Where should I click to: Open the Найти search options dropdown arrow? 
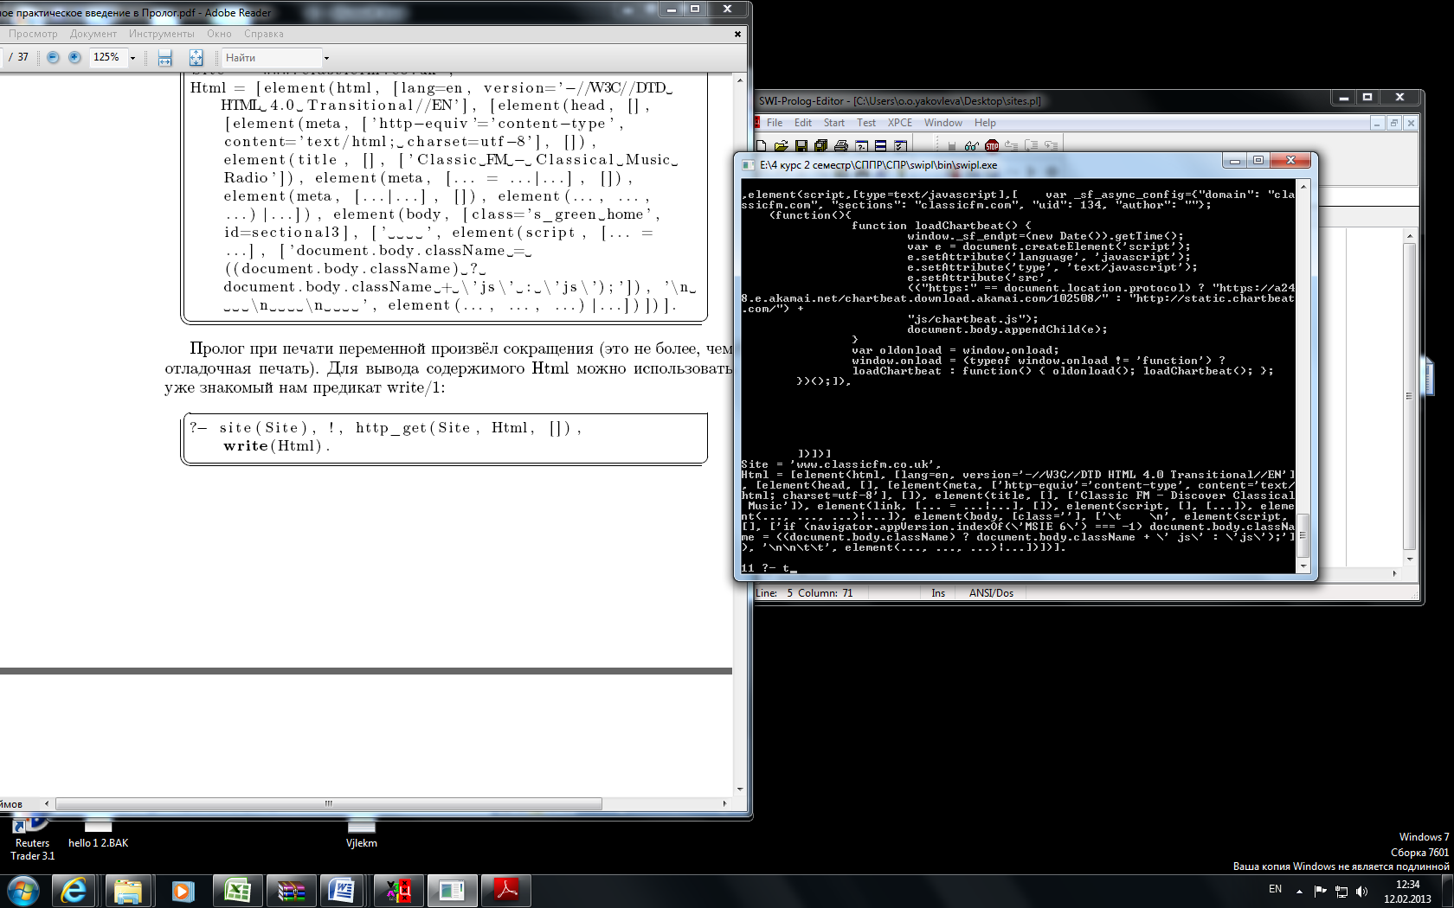326,58
